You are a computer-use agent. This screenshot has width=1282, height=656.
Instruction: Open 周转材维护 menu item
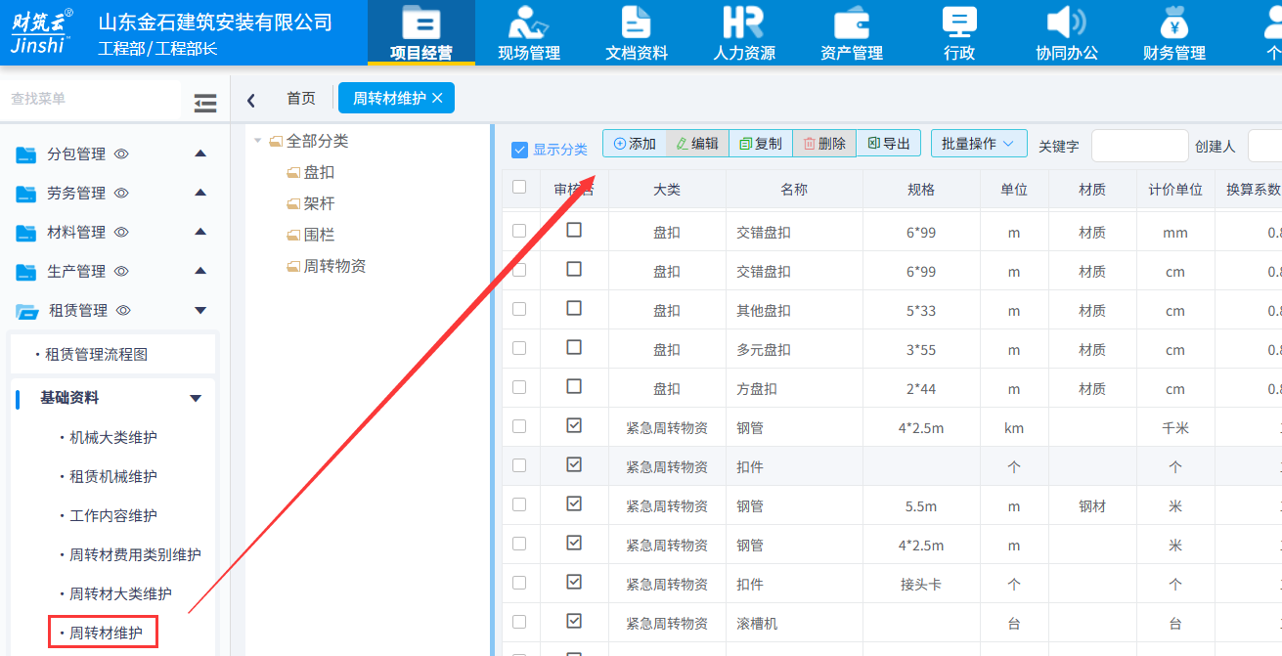tap(104, 634)
